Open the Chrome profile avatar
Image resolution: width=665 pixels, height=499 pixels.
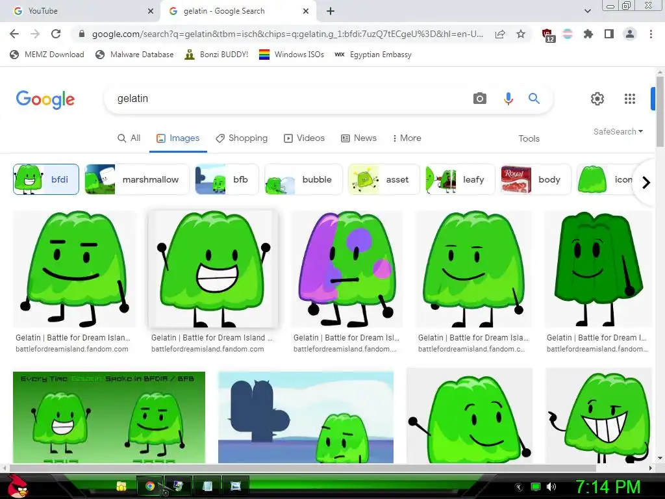(630, 34)
